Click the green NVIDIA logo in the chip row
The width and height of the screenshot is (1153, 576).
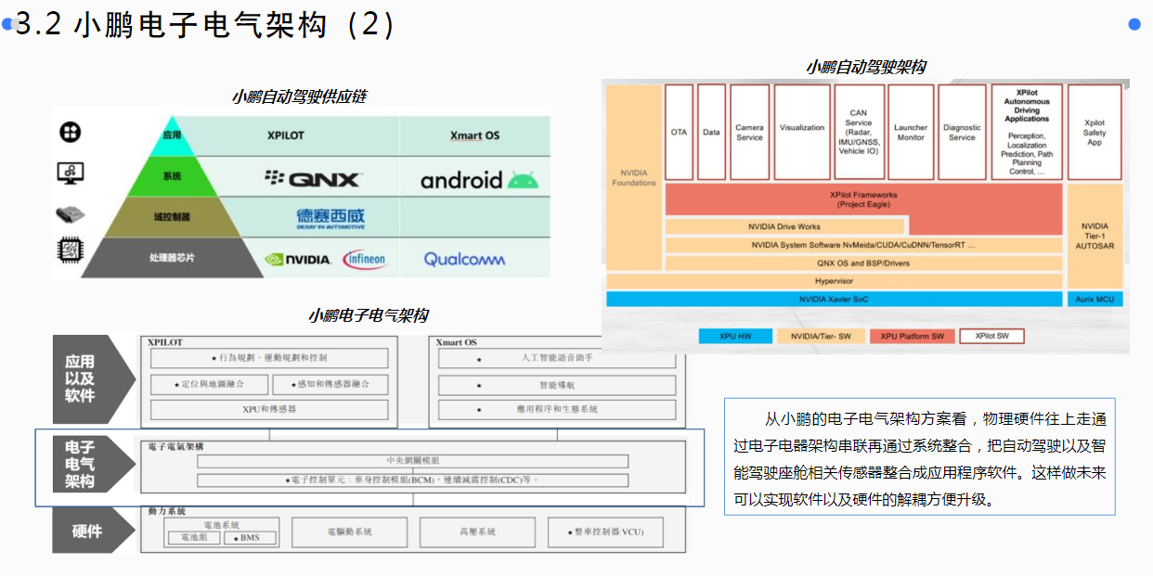pos(297,260)
